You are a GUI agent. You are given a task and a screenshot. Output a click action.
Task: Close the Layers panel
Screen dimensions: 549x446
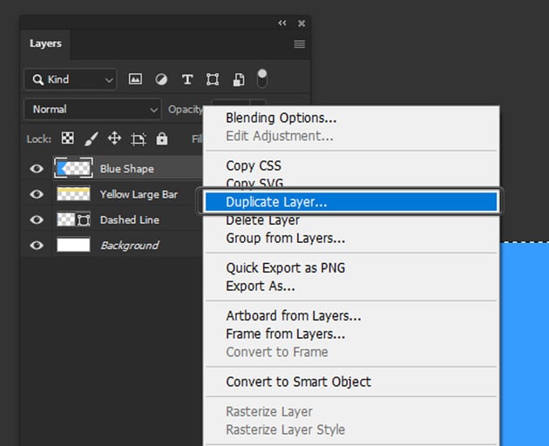point(302,24)
